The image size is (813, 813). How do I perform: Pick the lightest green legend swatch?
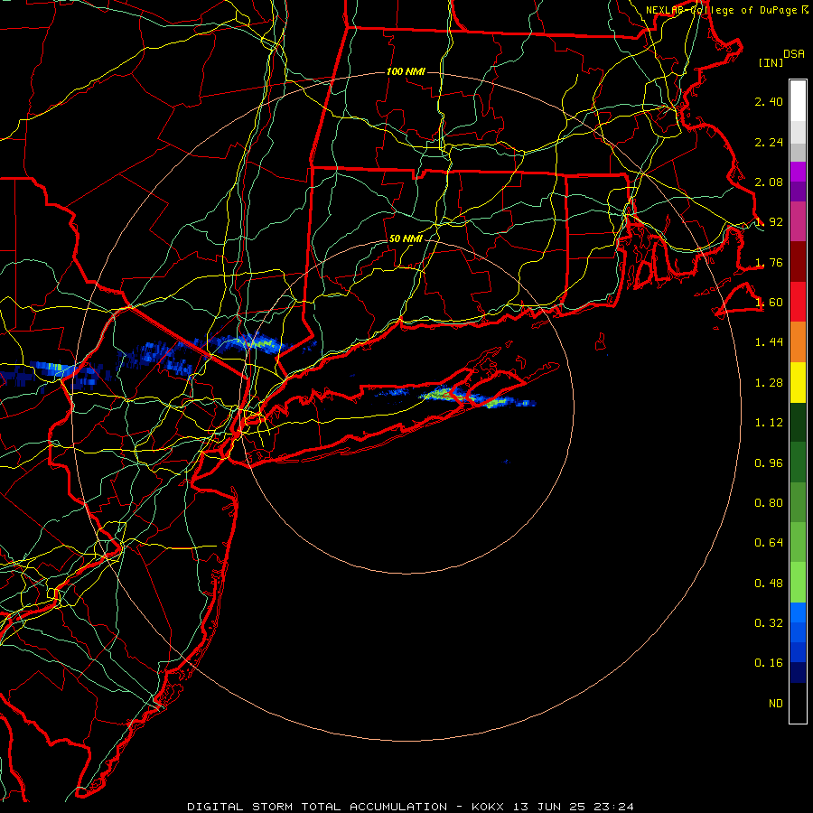pyautogui.click(x=798, y=583)
